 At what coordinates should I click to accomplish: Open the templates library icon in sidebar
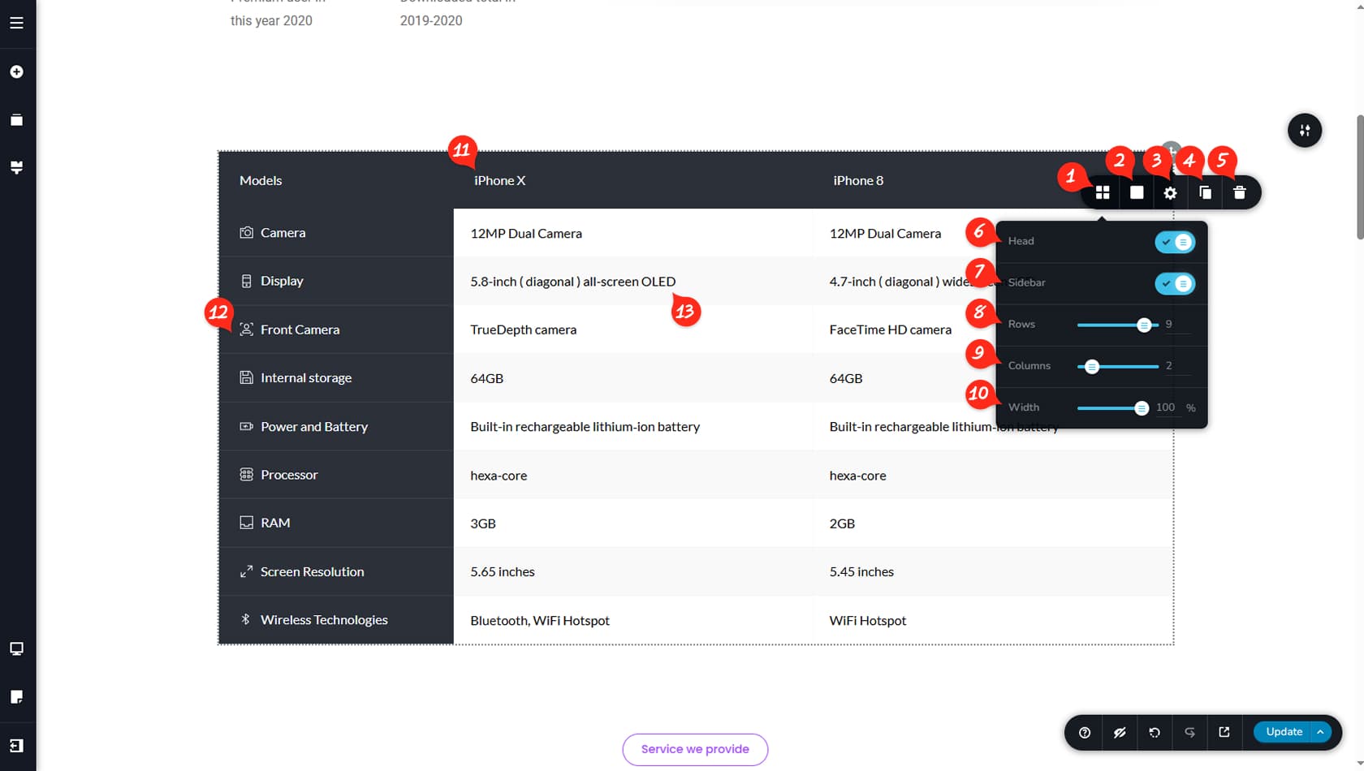pyautogui.click(x=16, y=120)
